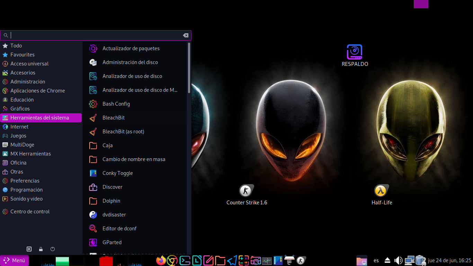
Task: Launch Firefox from the taskbar
Action: tap(161, 260)
